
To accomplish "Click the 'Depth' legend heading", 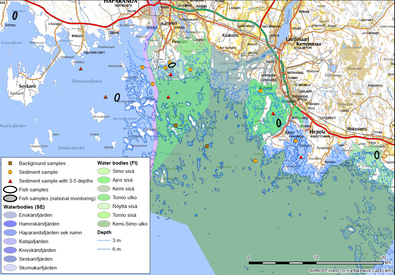I will [104, 232].
